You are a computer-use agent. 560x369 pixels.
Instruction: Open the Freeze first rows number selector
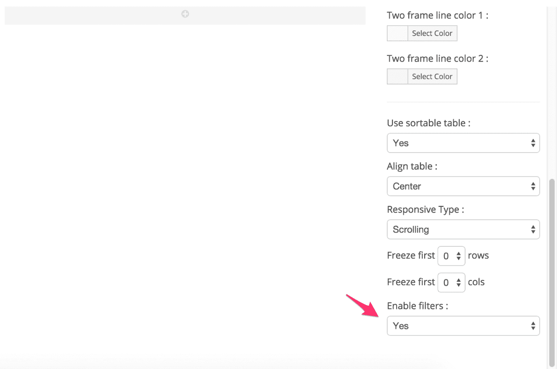pos(451,256)
